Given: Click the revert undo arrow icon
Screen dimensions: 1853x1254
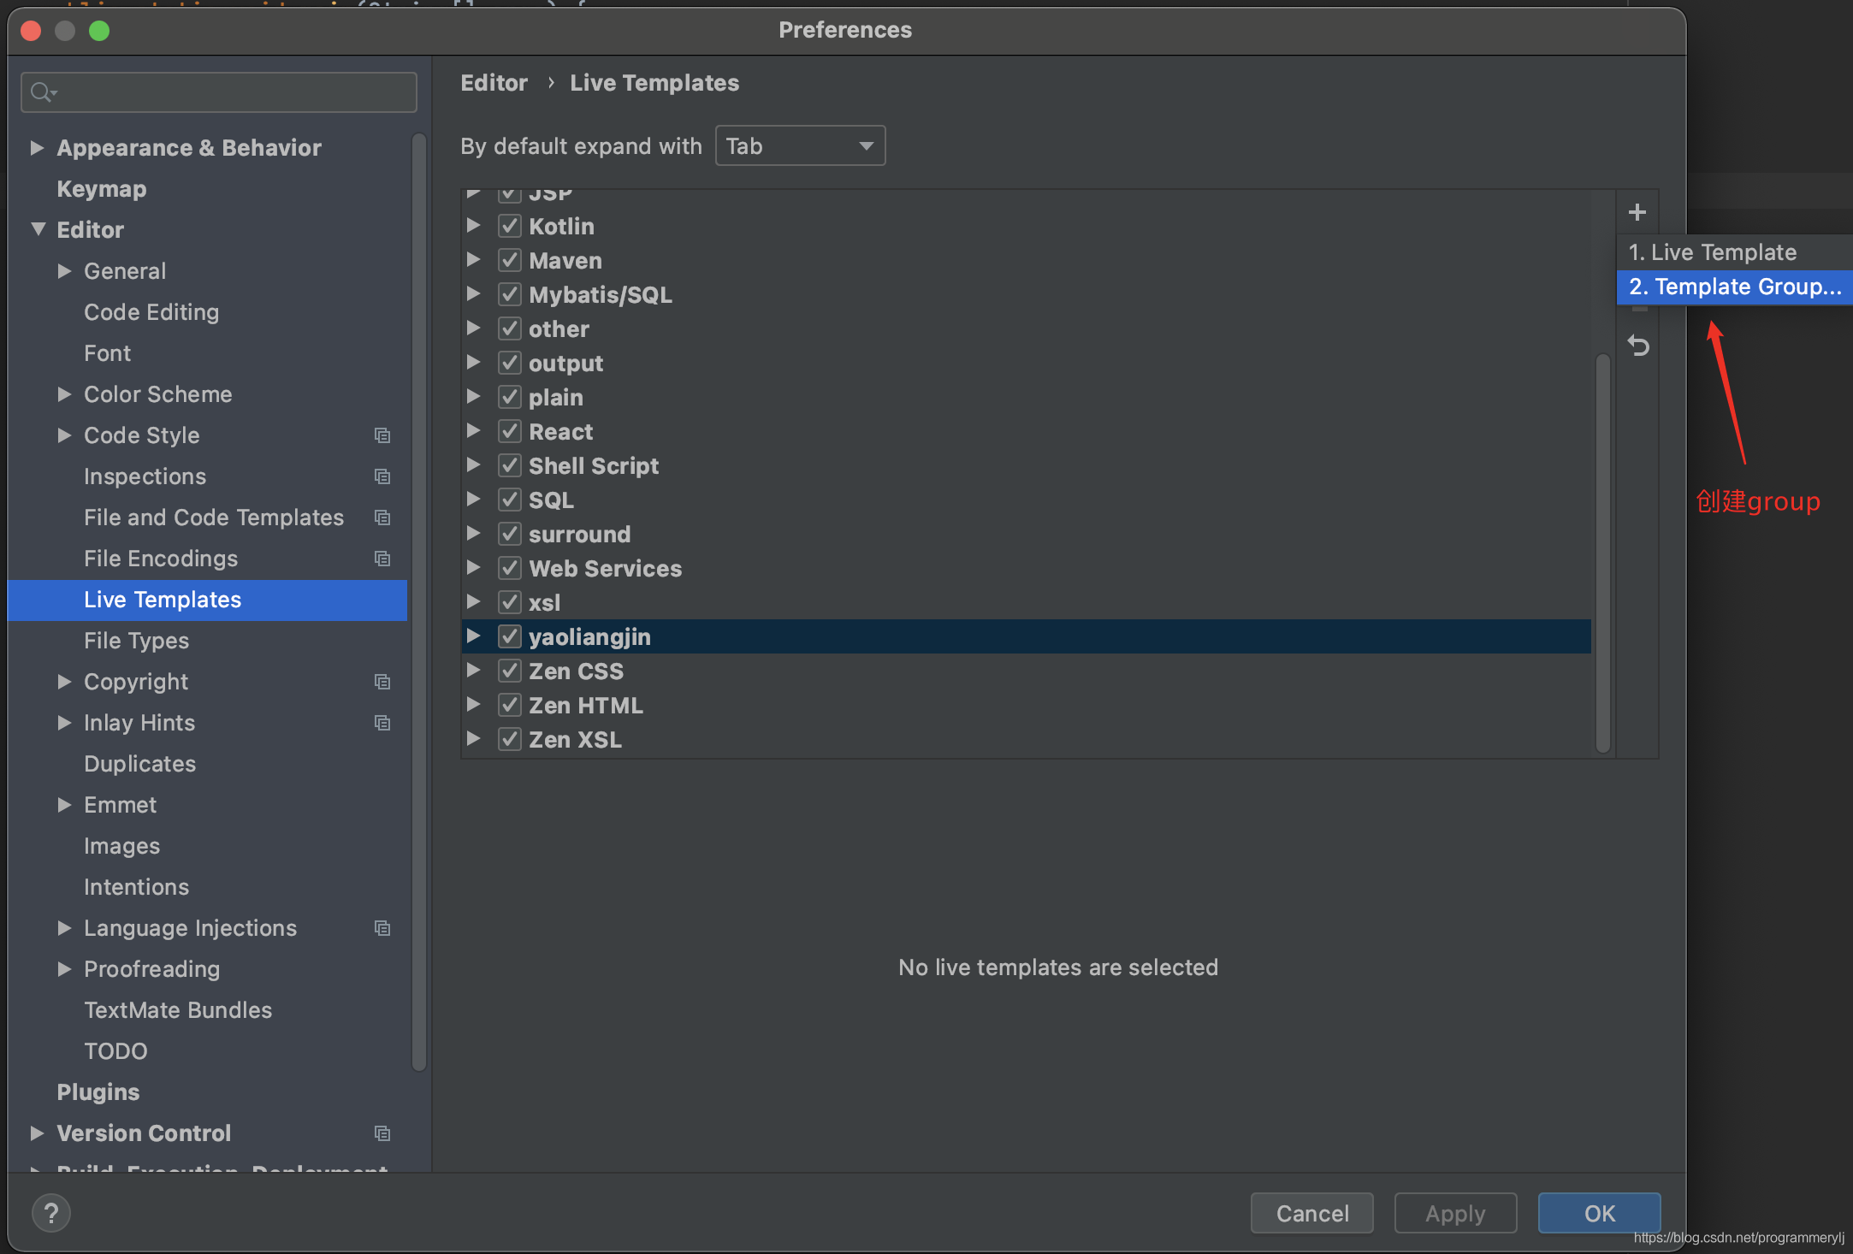Looking at the screenshot, I should point(1638,346).
